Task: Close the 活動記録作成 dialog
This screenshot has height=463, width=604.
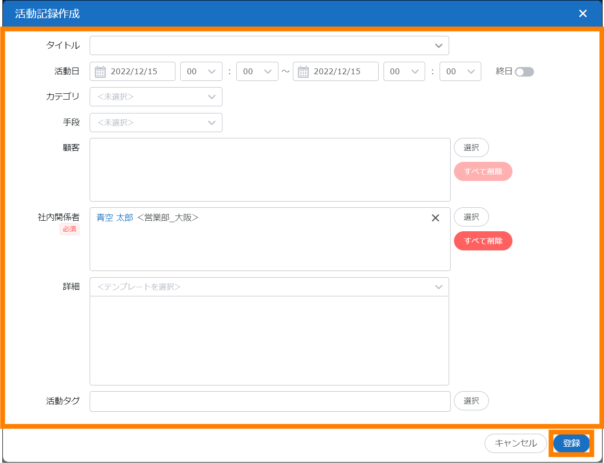Action: point(583,13)
